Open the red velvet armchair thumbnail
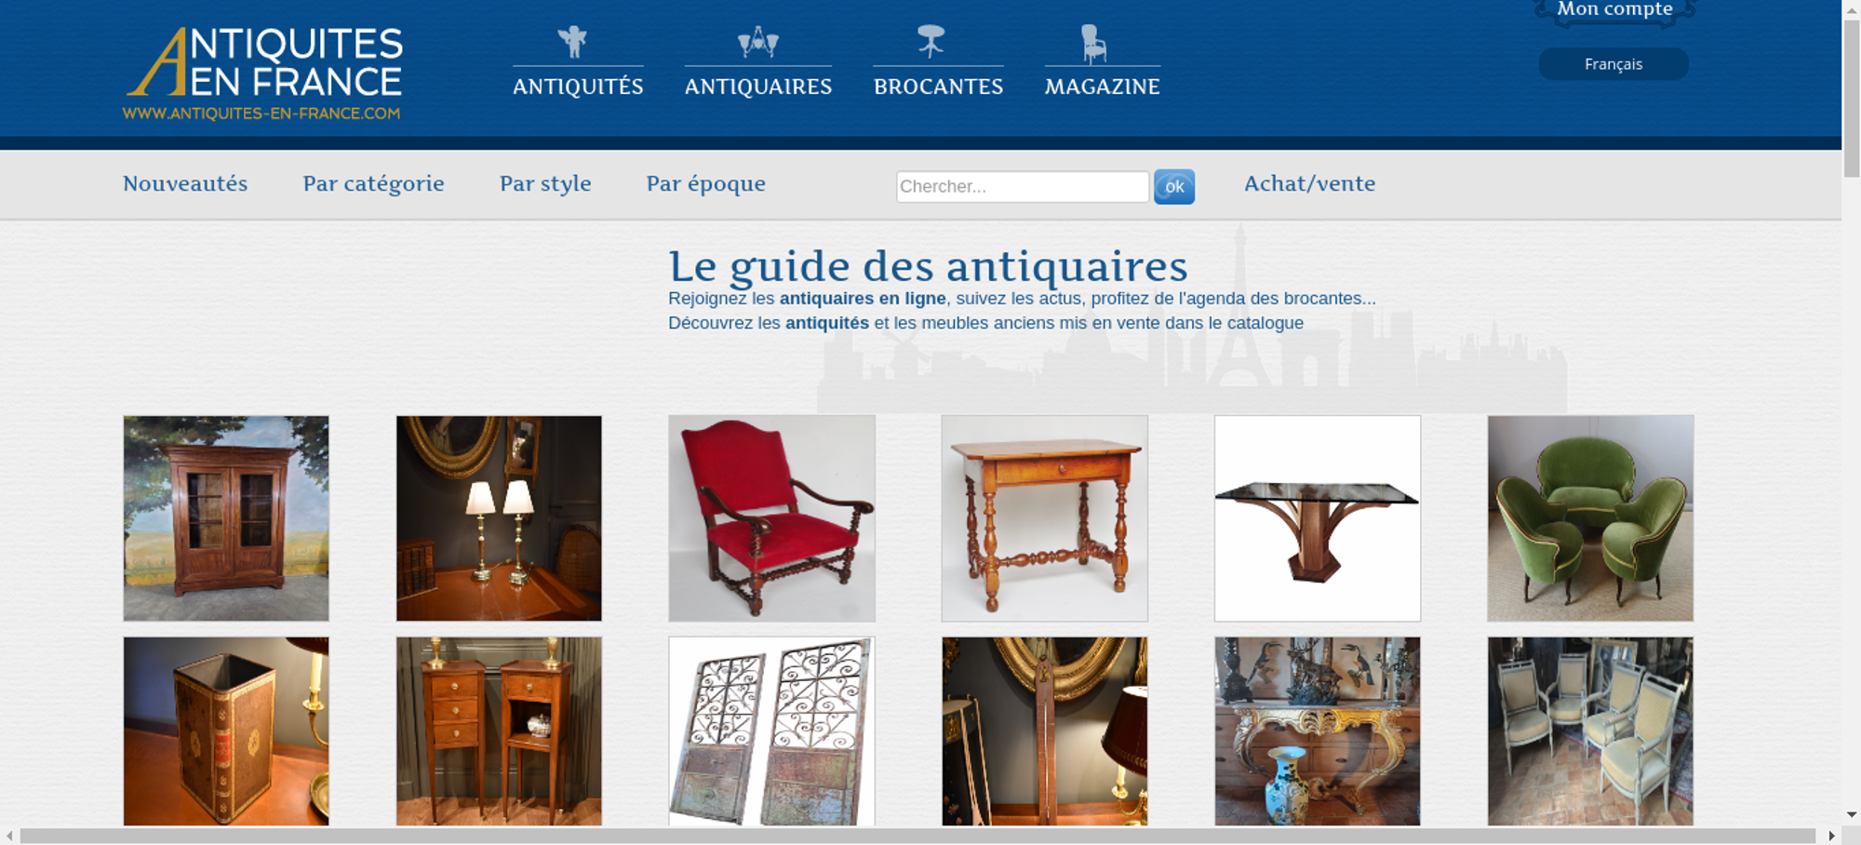1861x845 pixels. [x=771, y=518]
